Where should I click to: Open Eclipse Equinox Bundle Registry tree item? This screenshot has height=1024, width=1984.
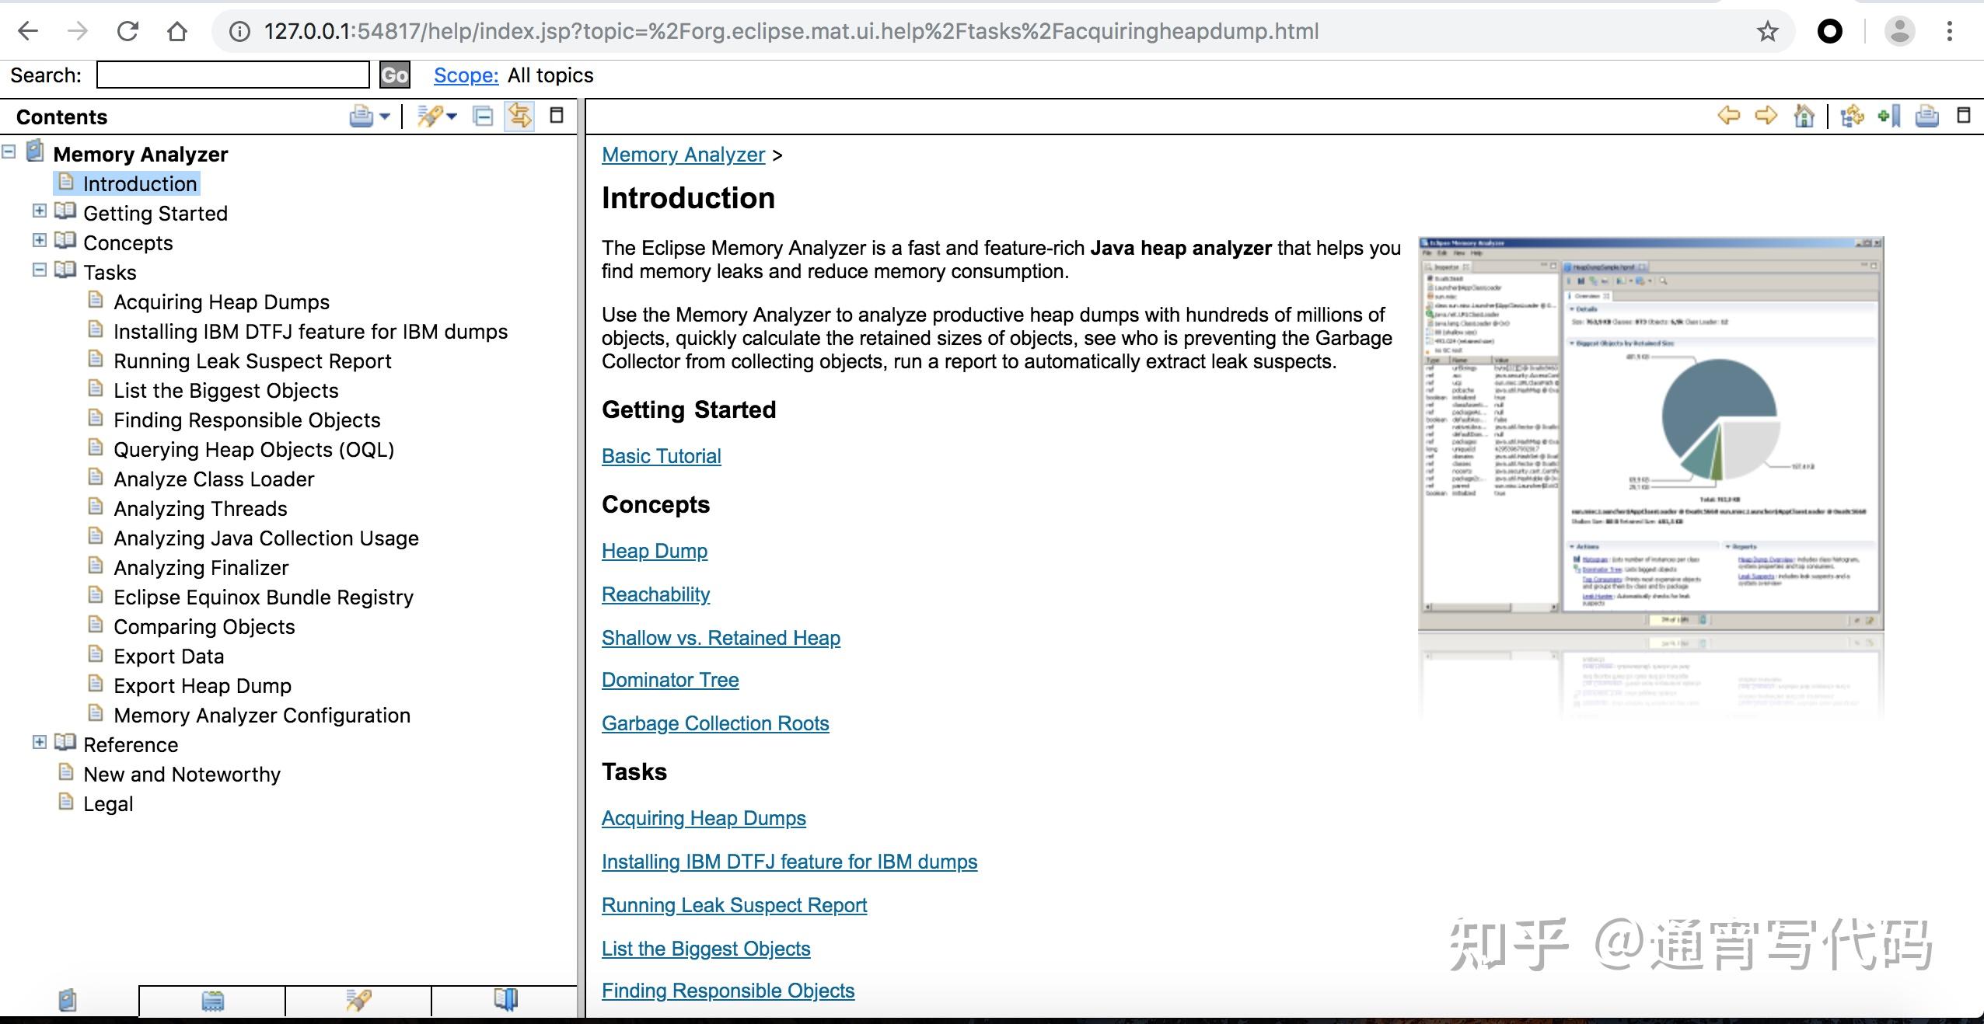coord(264,597)
